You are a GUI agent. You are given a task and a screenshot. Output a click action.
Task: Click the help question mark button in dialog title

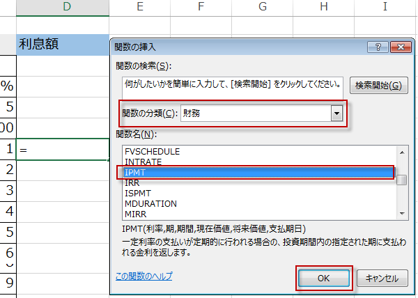click(x=378, y=47)
